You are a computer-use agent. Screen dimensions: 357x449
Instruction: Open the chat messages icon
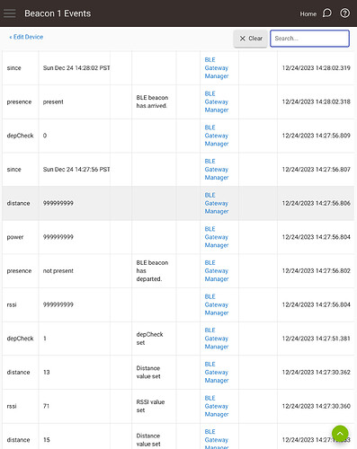(327, 13)
